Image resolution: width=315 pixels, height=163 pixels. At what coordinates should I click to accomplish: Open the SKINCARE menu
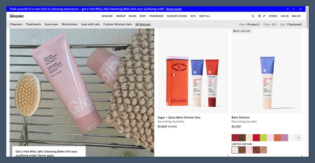107,16
